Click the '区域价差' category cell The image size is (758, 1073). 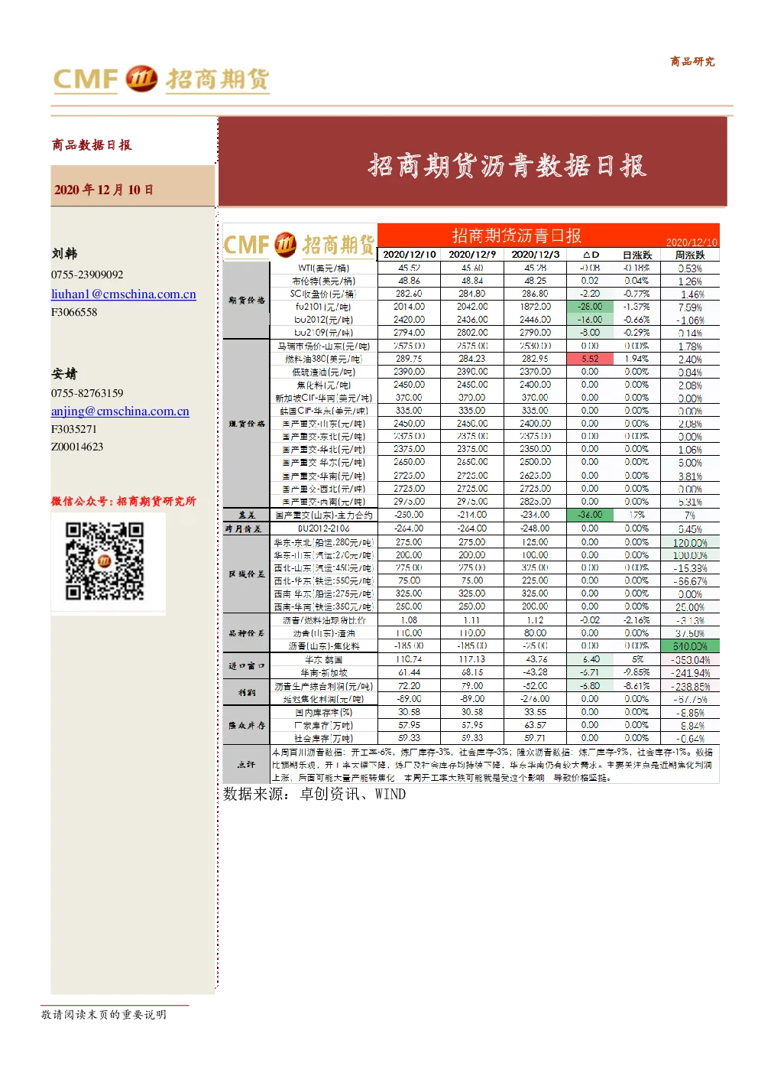point(247,574)
